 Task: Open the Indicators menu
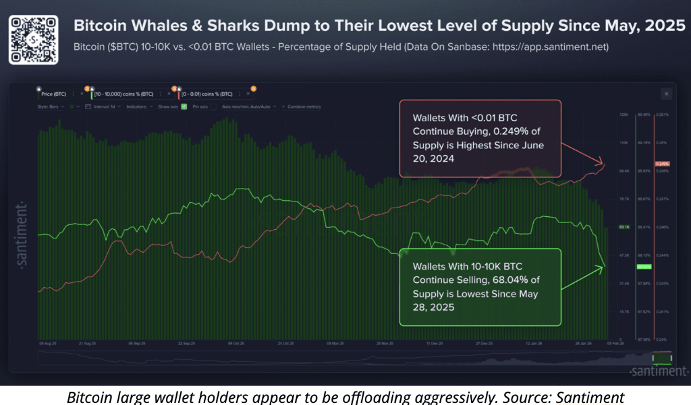click(138, 106)
